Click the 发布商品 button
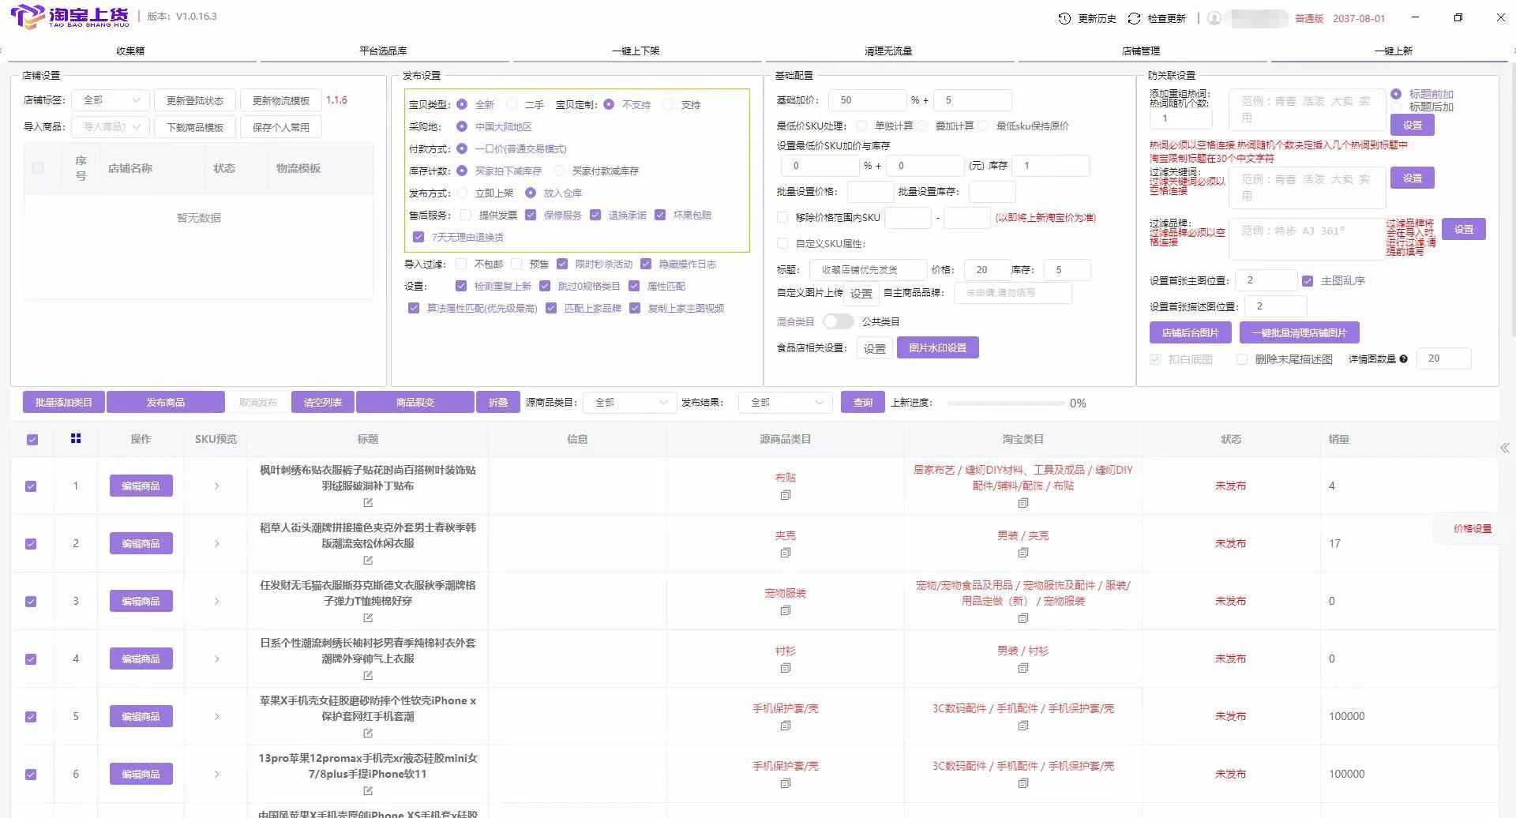 166,402
